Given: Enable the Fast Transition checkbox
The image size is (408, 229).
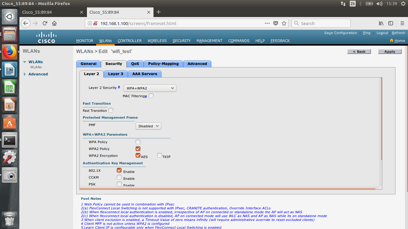Looking at the screenshot, I should click(x=111, y=110).
